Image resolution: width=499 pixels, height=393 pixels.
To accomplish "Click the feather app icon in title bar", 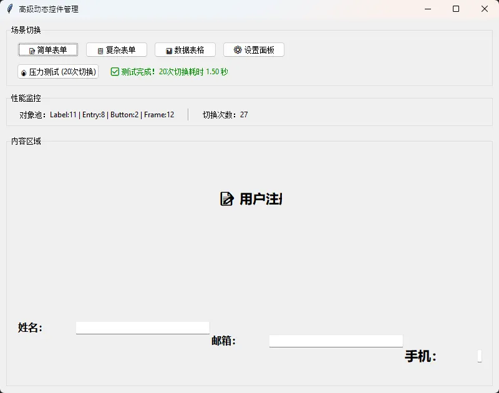I will (x=9, y=9).
